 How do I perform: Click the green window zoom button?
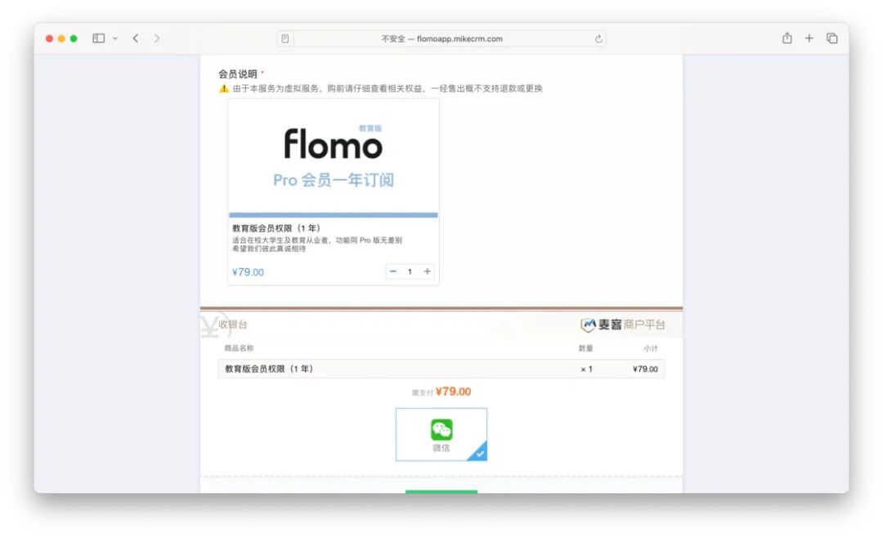(x=74, y=38)
